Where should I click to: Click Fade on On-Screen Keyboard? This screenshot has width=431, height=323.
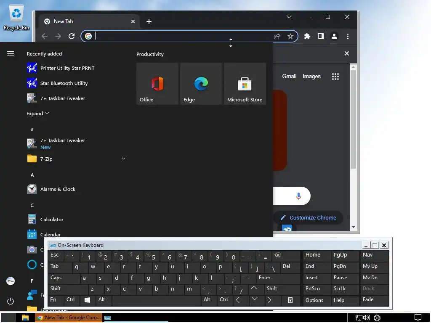click(374, 300)
